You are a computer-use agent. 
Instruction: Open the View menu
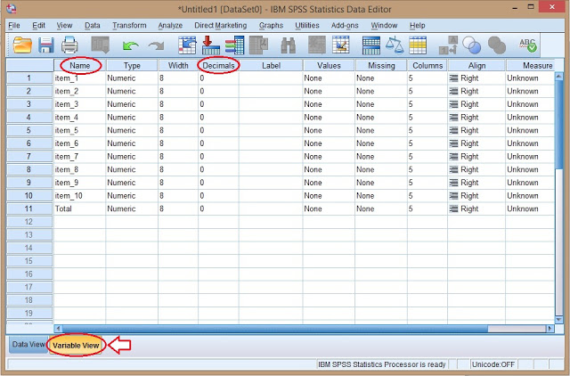pos(64,26)
